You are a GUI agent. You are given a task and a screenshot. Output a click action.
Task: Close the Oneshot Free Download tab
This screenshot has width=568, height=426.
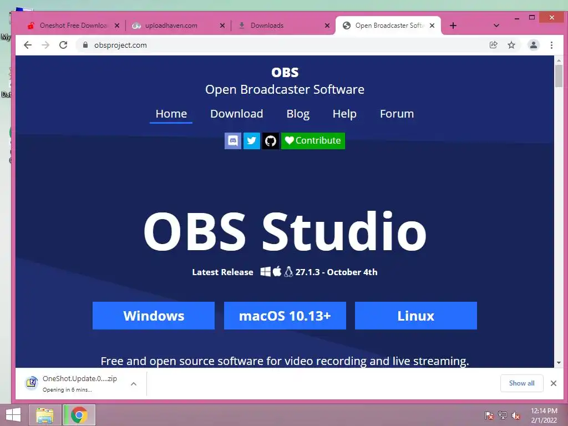pyautogui.click(x=116, y=26)
